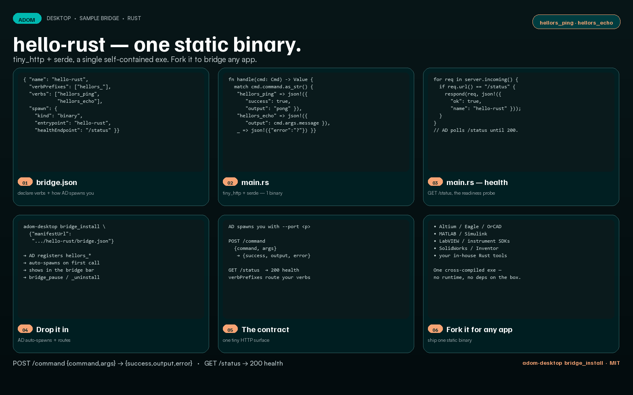Click the 'verbPrefixes route your verbs' line
Image resolution: width=633 pixels, height=395 pixels.
(270, 277)
